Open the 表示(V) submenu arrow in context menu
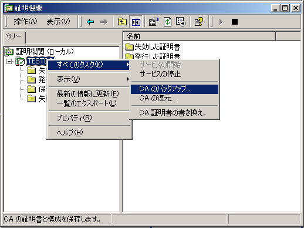 click(x=128, y=79)
